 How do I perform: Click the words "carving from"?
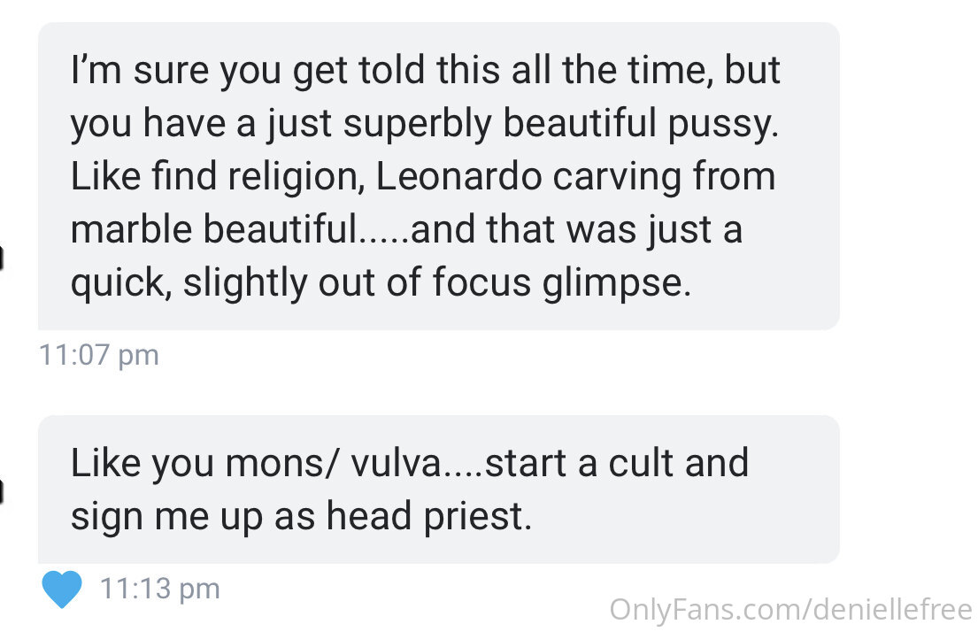pyautogui.click(x=665, y=176)
